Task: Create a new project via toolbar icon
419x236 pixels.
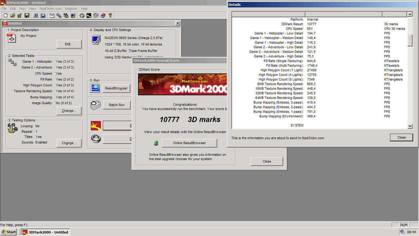Action: click(5, 15)
